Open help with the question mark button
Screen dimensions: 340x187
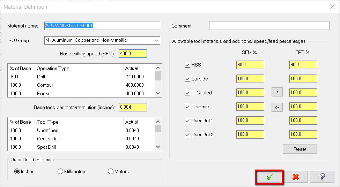point(322,177)
